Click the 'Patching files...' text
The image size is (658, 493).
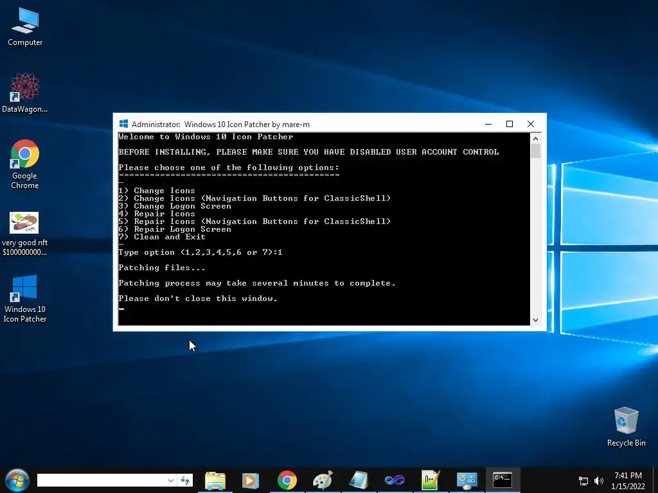tap(161, 268)
